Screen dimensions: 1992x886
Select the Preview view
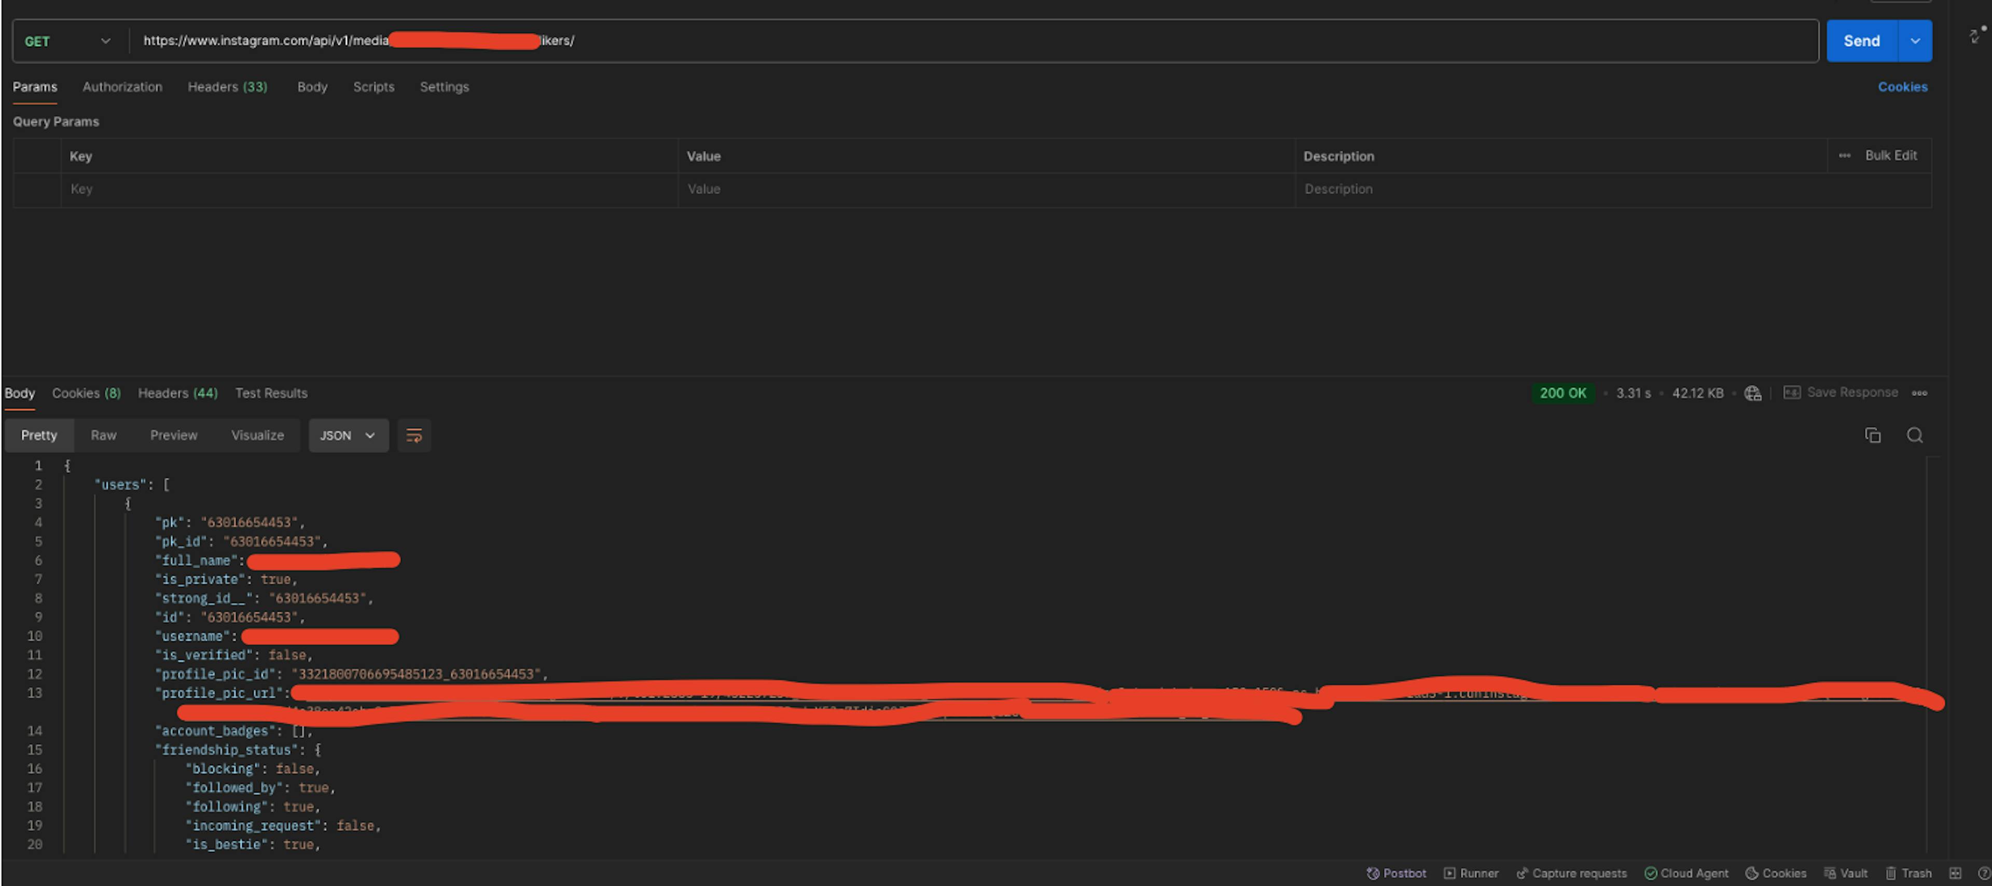(x=173, y=435)
